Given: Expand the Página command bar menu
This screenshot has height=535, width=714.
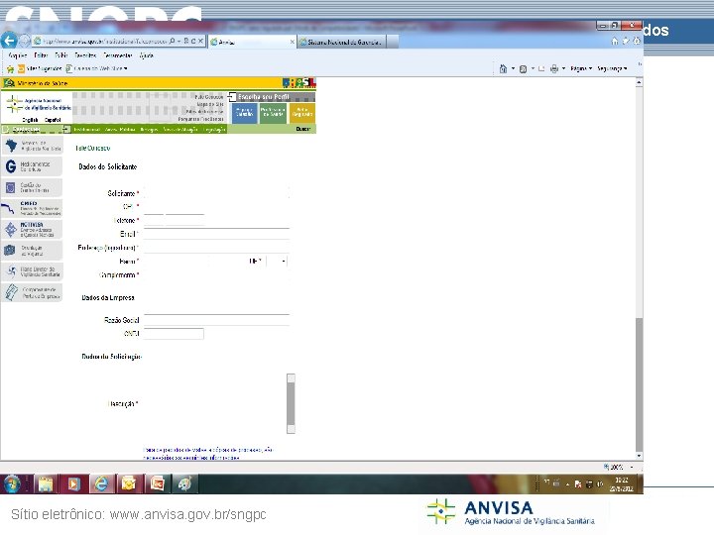Looking at the screenshot, I should [x=580, y=68].
